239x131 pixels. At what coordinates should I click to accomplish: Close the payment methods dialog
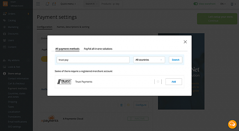point(185,42)
